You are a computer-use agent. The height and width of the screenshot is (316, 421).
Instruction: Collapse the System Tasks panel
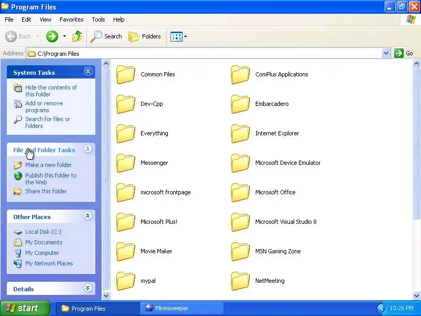[x=88, y=72]
